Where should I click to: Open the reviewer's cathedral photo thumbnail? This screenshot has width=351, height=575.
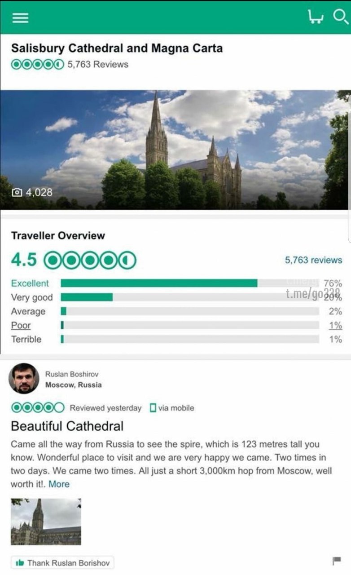[x=46, y=522]
